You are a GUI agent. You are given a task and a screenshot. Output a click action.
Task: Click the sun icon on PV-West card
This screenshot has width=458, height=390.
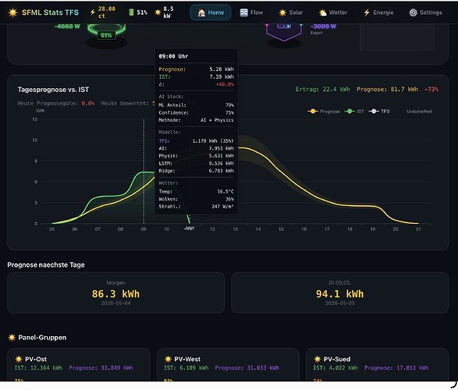pyautogui.click(x=168, y=359)
